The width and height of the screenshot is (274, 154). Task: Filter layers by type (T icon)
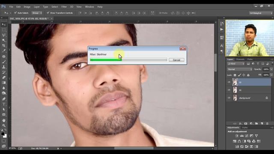coord(258,64)
